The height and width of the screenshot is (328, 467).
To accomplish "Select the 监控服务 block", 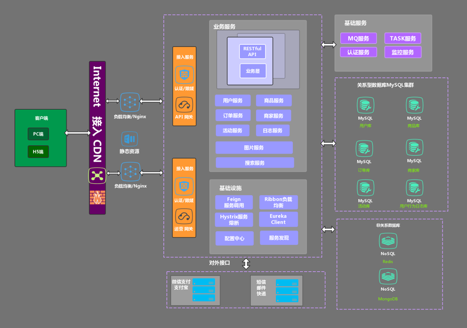I will pyautogui.click(x=403, y=52).
